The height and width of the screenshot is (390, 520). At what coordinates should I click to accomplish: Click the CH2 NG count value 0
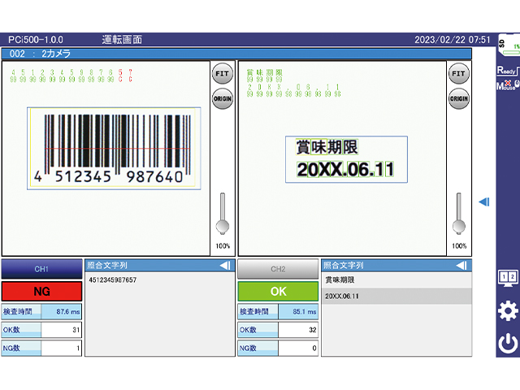298,349
